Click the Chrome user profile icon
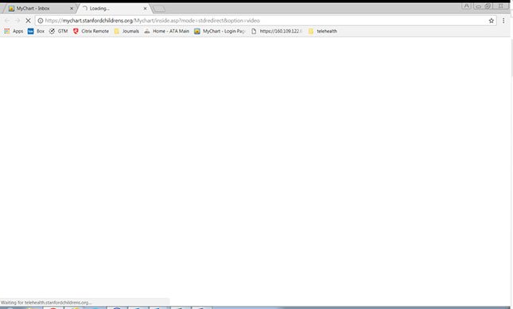The image size is (513, 309). pos(467,6)
